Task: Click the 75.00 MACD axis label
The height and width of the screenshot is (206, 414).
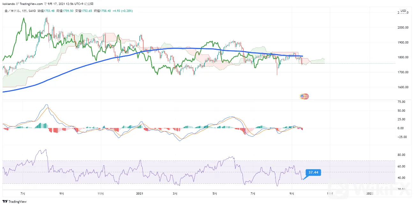Action: [402, 102]
